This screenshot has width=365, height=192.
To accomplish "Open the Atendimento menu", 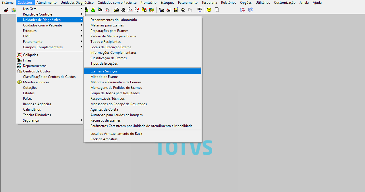I will coord(47,3).
